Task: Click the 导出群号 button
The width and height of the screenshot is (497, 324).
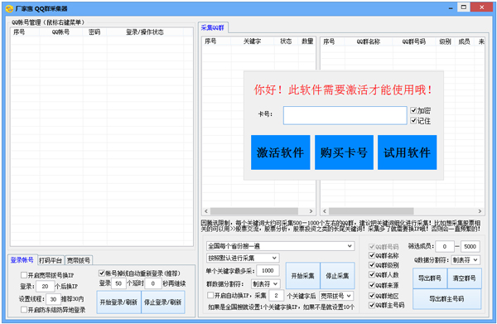Action: [x=430, y=278]
